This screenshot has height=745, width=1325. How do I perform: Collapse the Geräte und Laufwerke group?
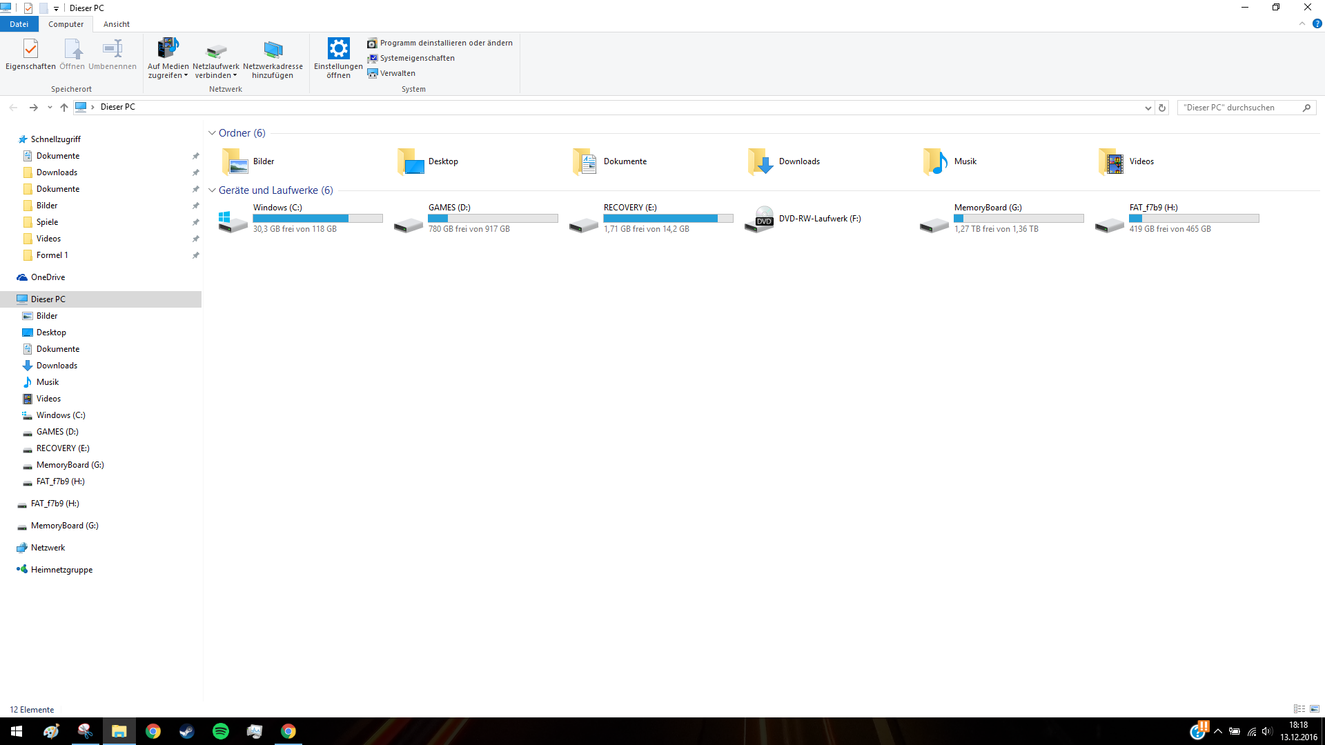coord(212,190)
